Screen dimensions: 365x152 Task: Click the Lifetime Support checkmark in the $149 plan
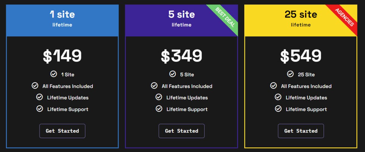coord(40,109)
